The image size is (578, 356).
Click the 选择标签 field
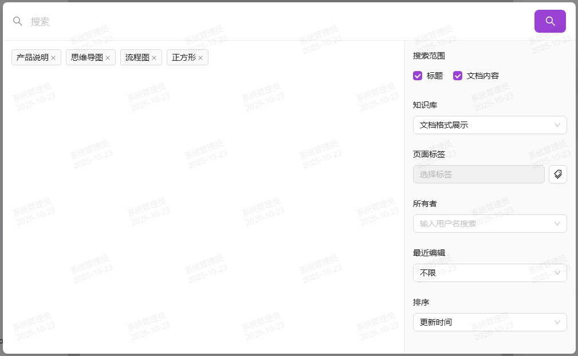pos(478,174)
